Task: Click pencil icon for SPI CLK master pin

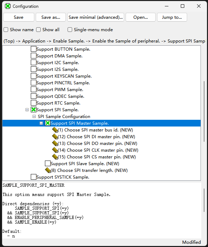Action: coord(55,150)
